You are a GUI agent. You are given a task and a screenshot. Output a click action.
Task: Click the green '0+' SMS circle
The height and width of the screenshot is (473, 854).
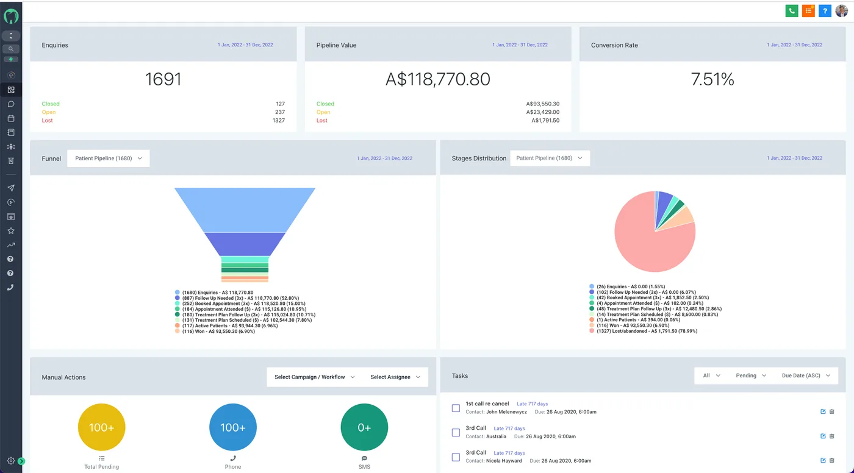[364, 427]
